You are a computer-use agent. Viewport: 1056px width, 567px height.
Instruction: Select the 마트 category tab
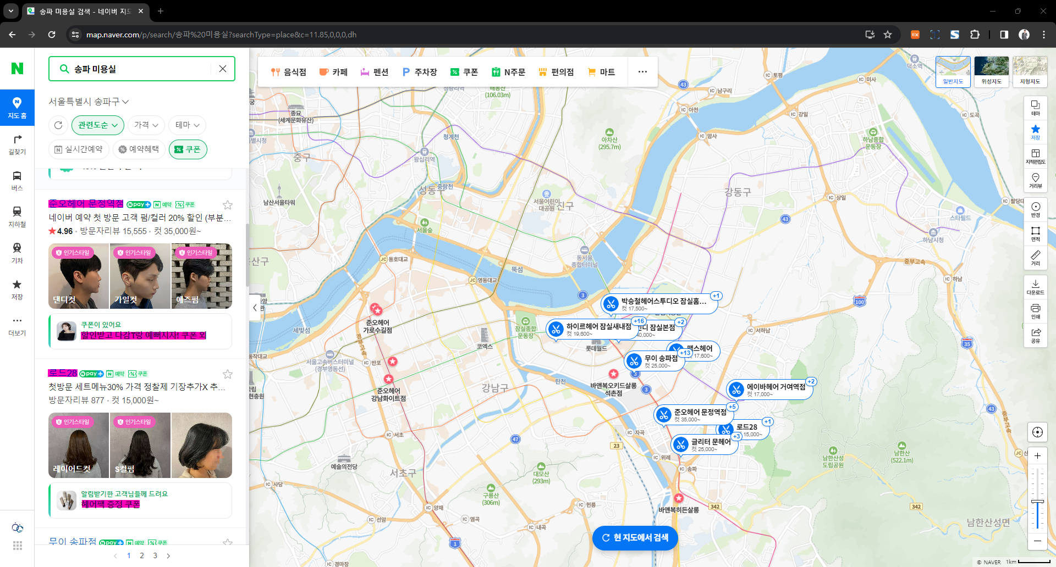tap(601, 72)
